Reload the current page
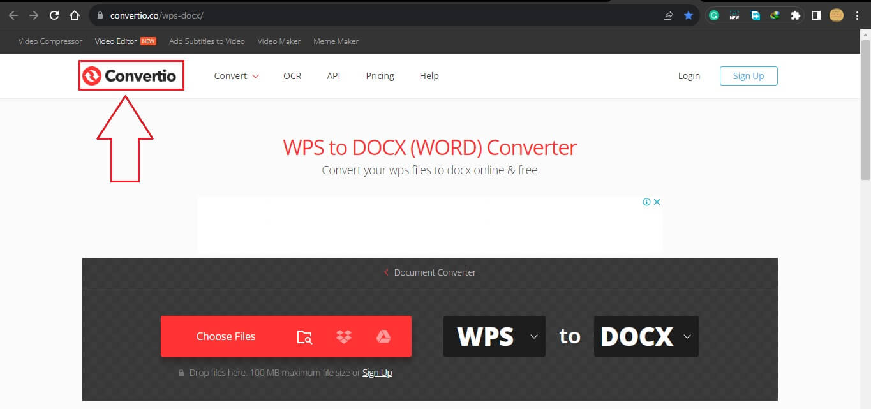 pos(54,15)
